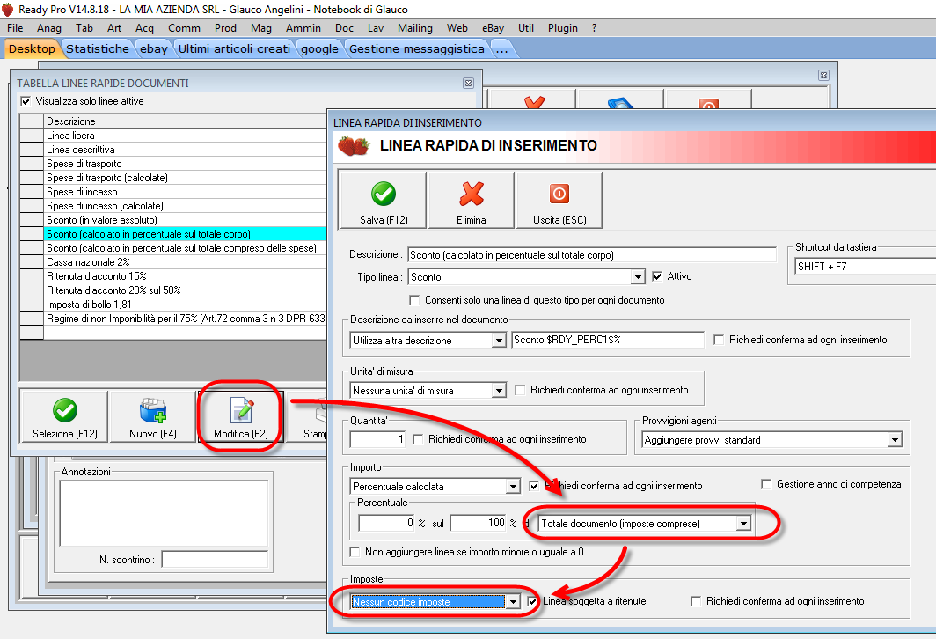Click the Descrizione text field
Screen dimensions: 936x639
click(591, 255)
